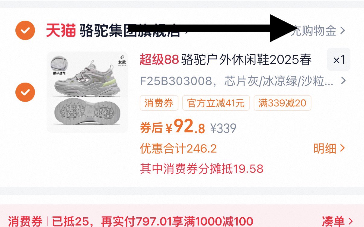Tap the 超级88 promotion badge
The height and width of the screenshot is (227, 364).
tap(159, 60)
